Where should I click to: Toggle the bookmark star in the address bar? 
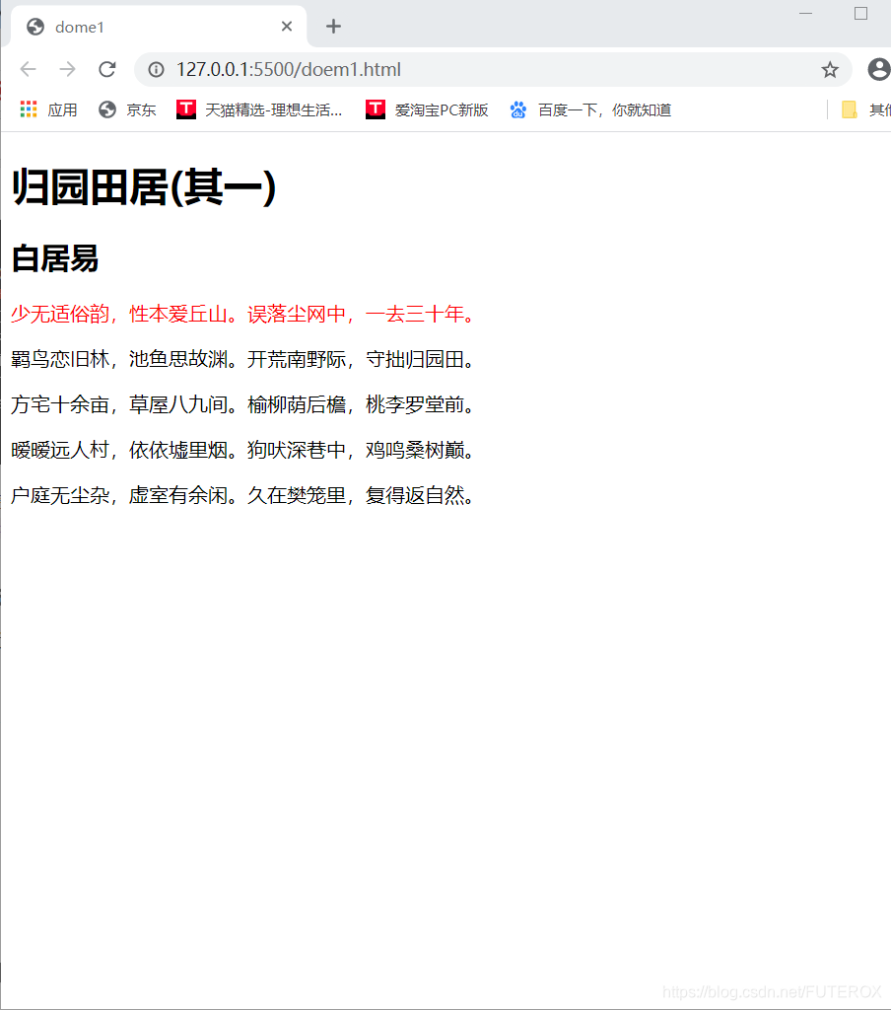(x=829, y=69)
